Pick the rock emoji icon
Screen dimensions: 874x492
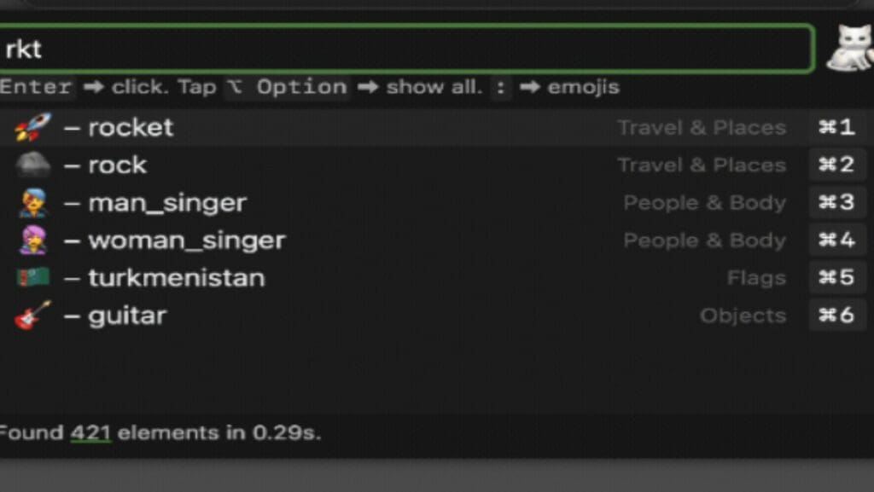point(33,165)
